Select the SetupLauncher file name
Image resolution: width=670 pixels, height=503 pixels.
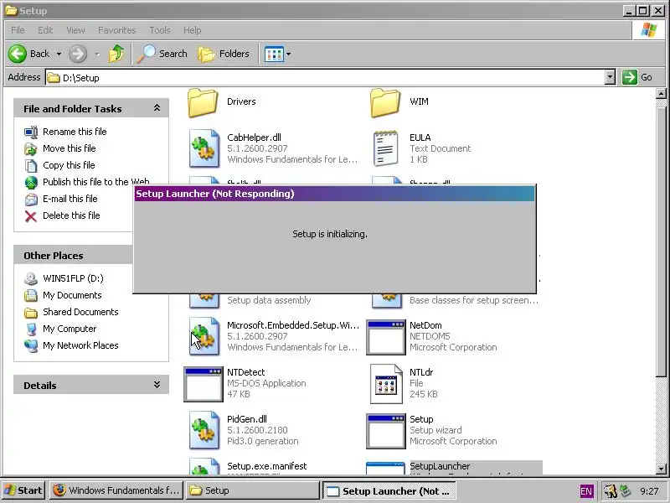coord(440,466)
